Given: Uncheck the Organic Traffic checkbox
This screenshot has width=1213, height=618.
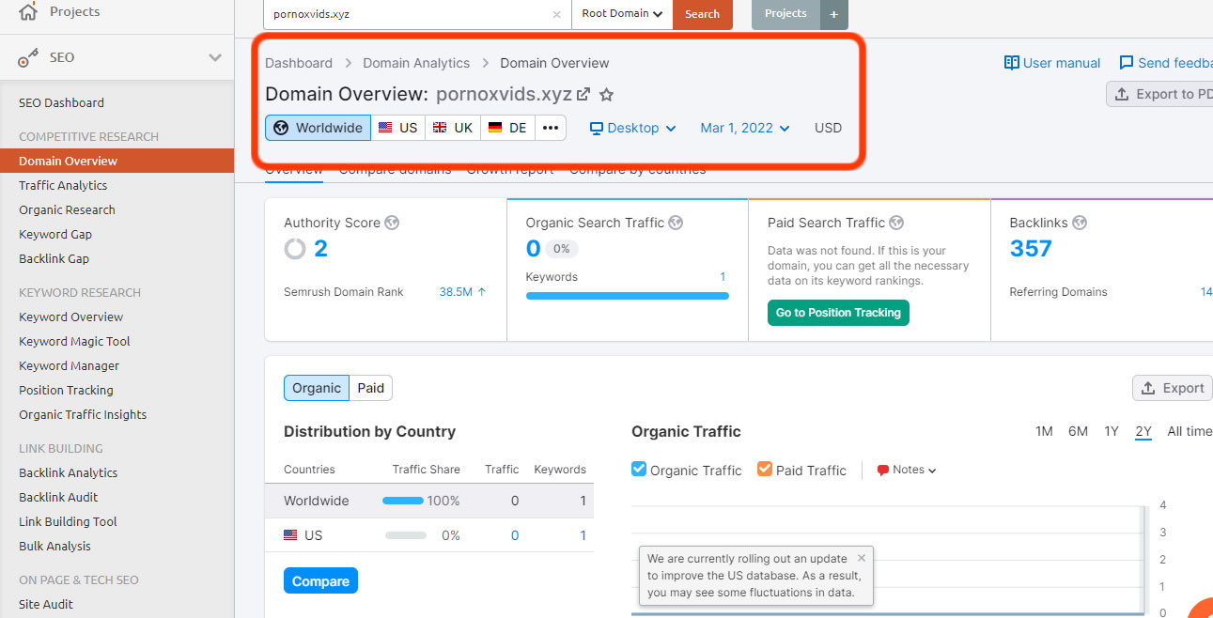Looking at the screenshot, I should click(639, 469).
